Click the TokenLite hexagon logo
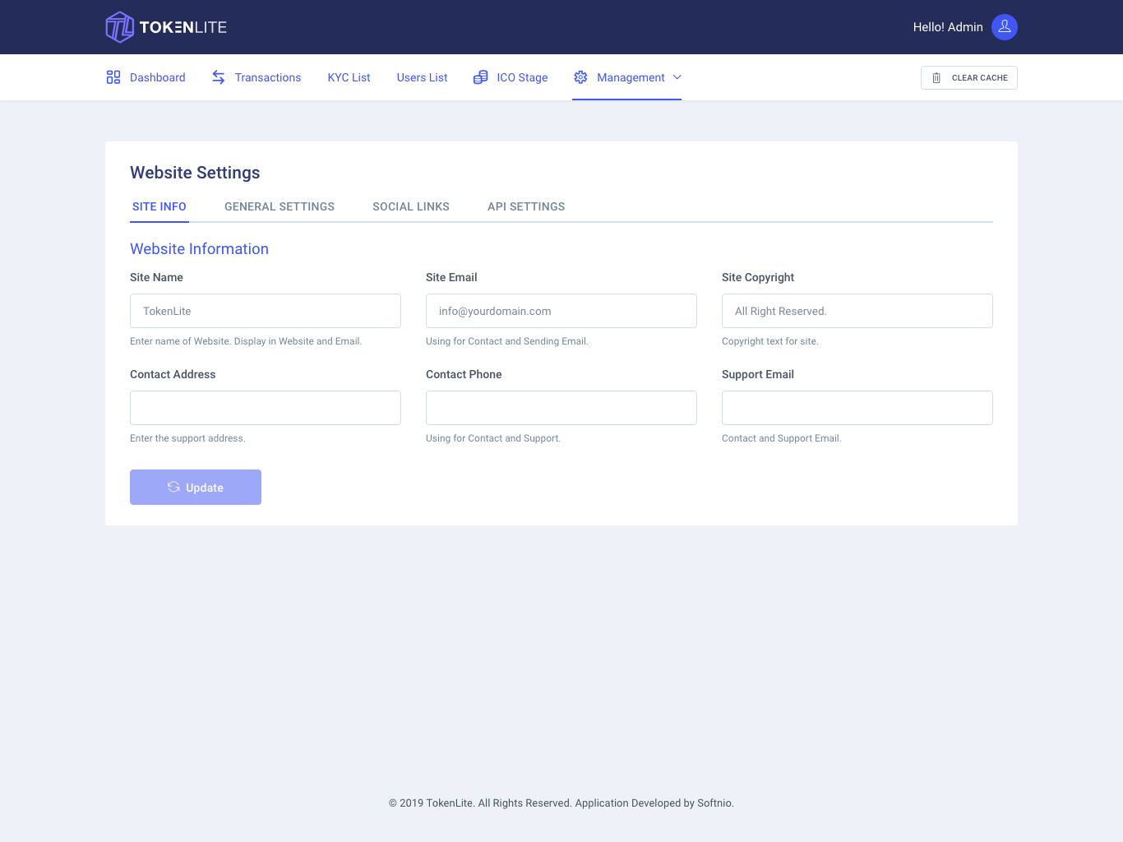Image resolution: width=1123 pixels, height=842 pixels. [x=119, y=26]
